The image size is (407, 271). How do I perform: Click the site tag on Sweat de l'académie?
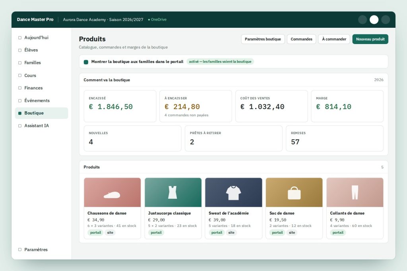pos(231,233)
